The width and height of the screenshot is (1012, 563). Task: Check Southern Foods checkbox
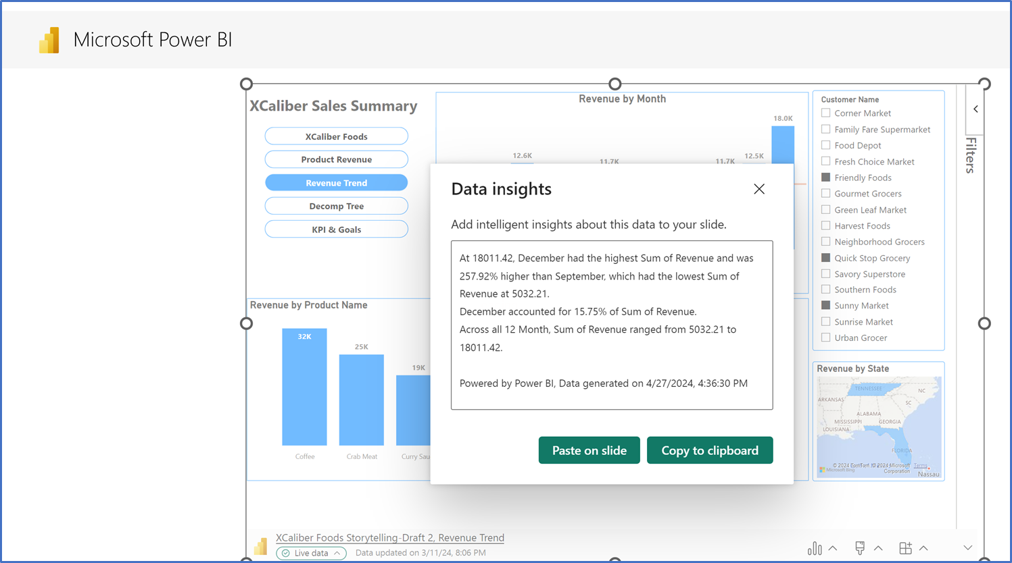[825, 290]
